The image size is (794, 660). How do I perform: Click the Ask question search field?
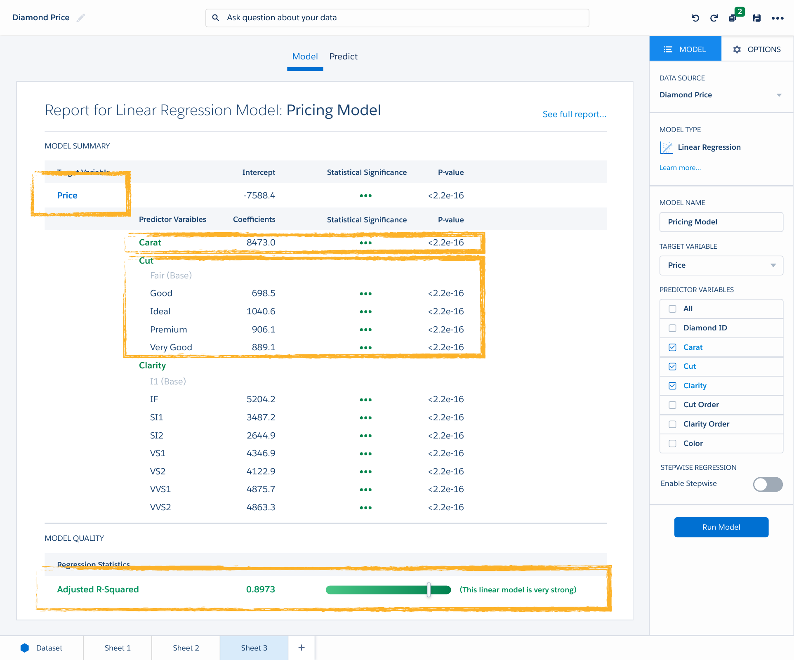pyautogui.click(x=397, y=18)
